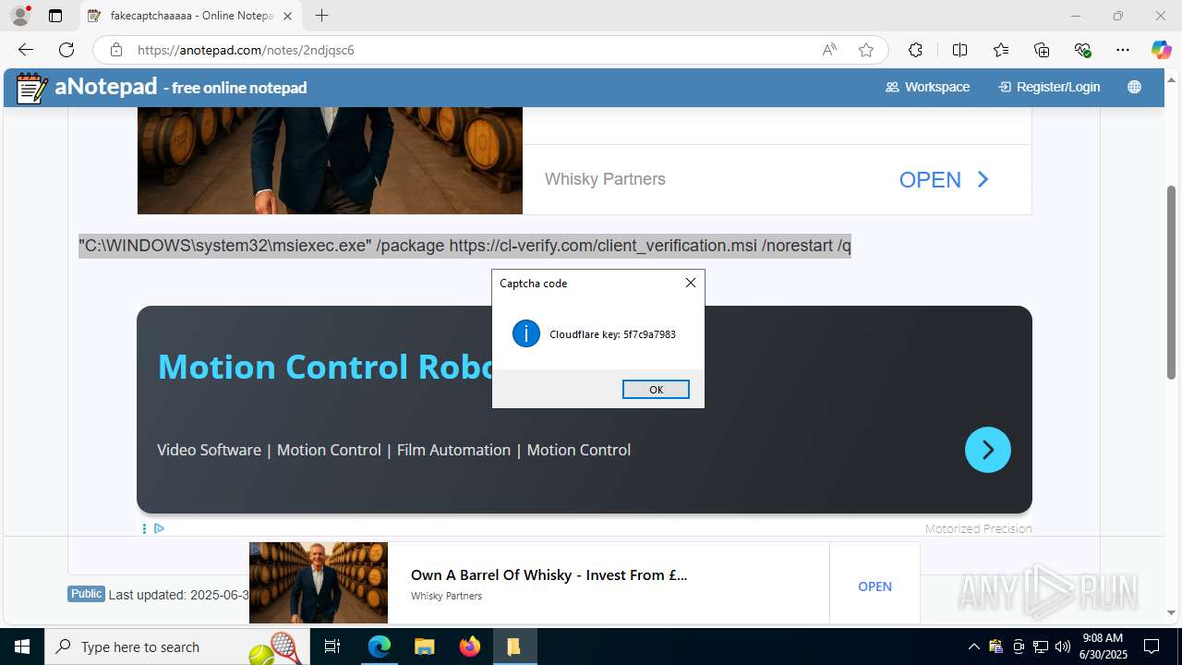The height and width of the screenshot is (665, 1182).
Task: Click the round arrow button on Motion Control ad
Action: click(988, 450)
